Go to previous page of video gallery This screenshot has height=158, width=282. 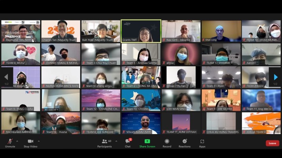(x=6, y=77)
